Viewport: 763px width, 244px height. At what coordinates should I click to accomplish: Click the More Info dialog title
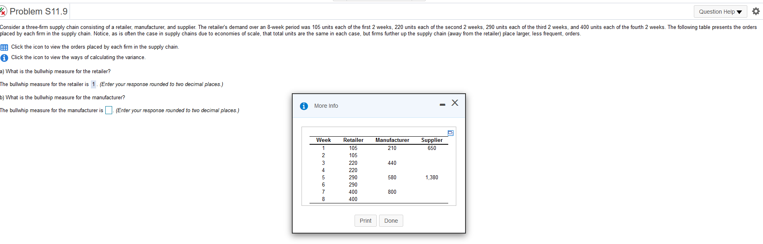pos(326,106)
